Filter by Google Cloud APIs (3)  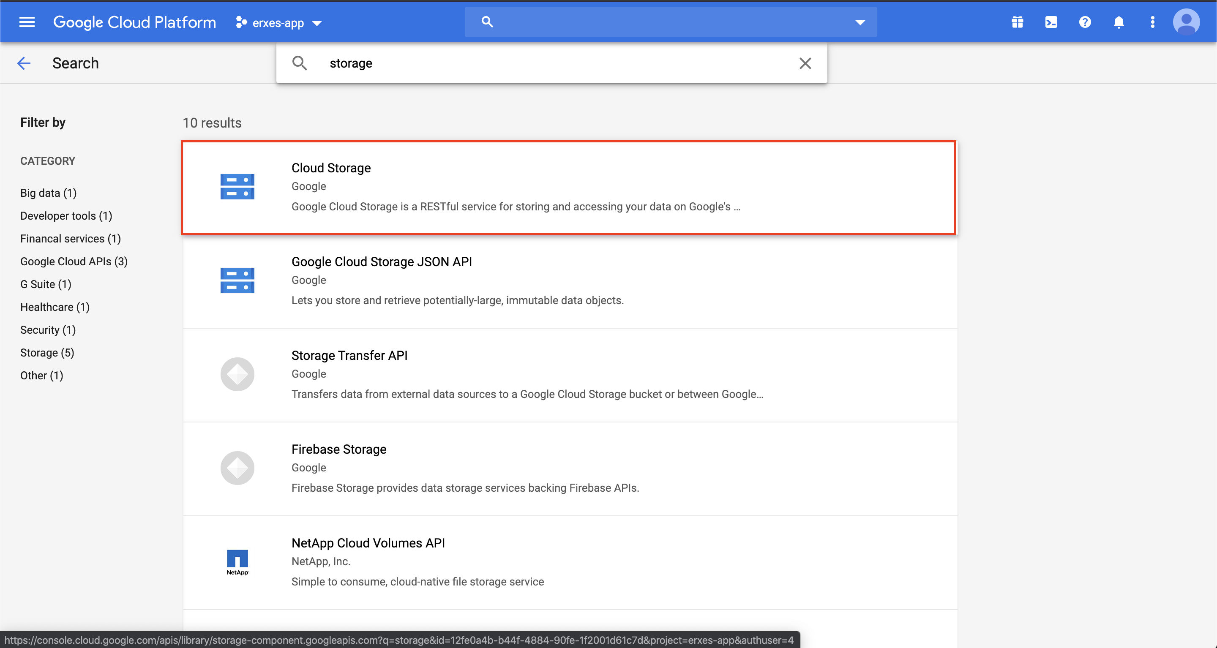(x=74, y=261)
